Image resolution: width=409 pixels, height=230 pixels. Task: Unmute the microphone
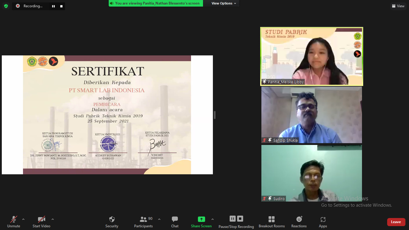point(14,222)
